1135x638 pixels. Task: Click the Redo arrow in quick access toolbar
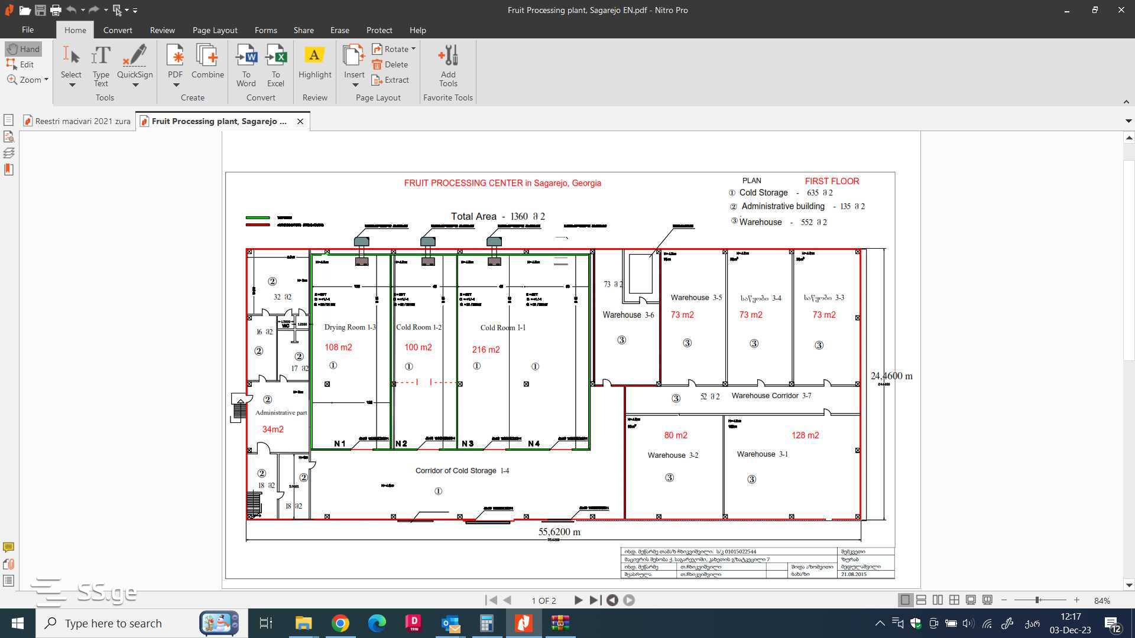pos(94,9)
